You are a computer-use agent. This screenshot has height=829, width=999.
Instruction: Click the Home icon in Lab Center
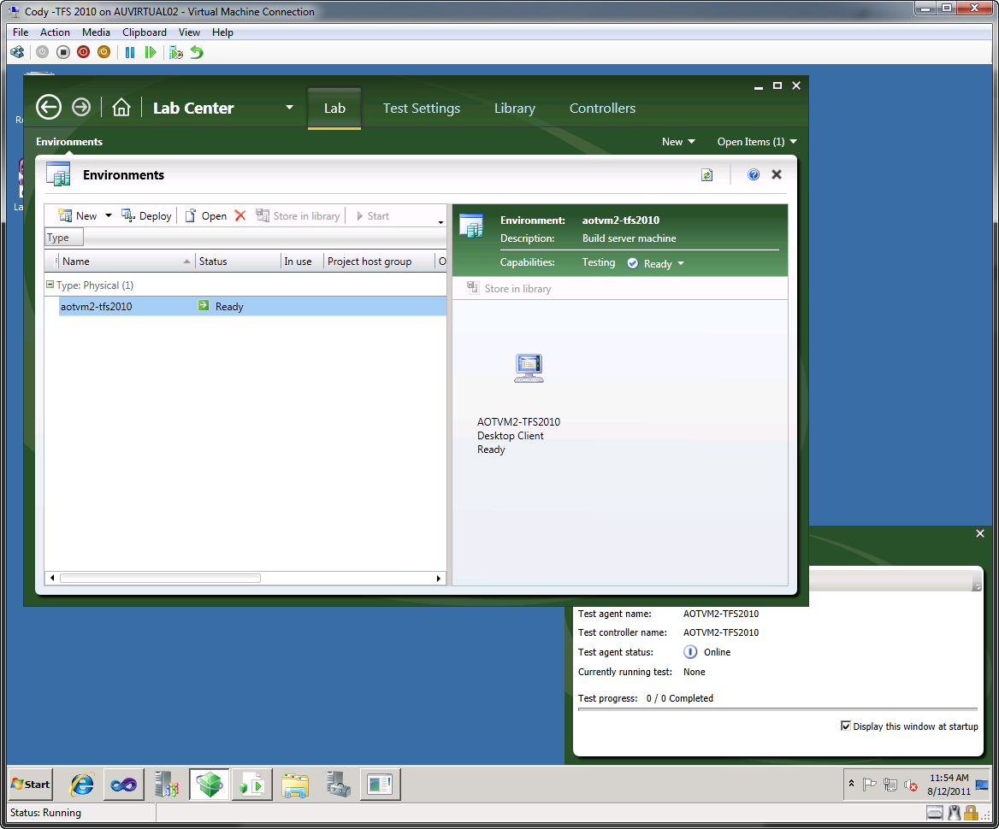click(x=121, y=108)
